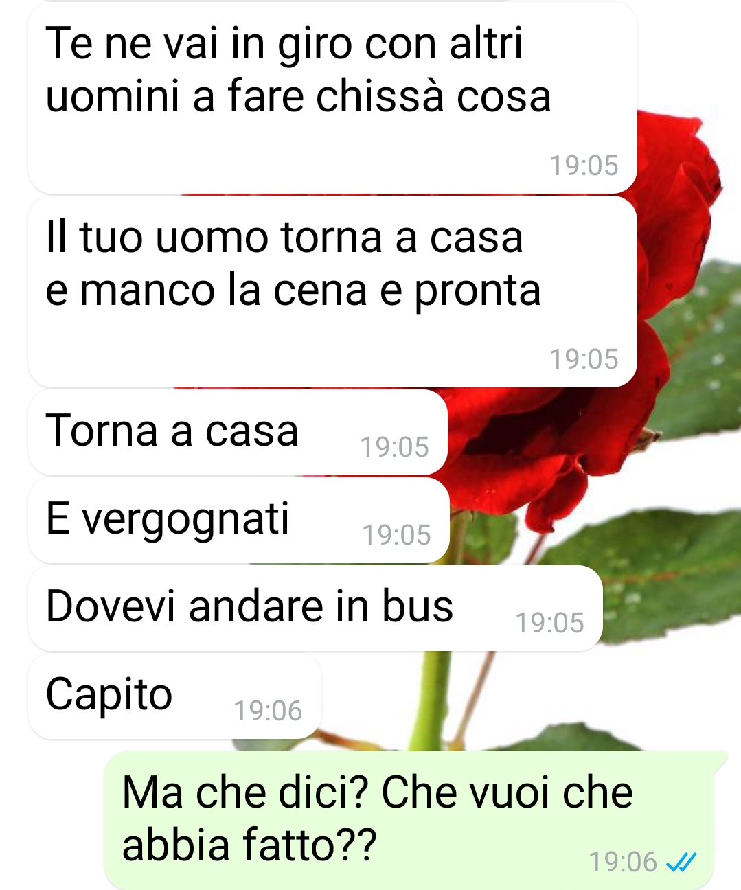Image resolution: width=741 pixels, height=890 pixels.
Task: Select the 'Dovevi andare in bus' message
Action: pos(315,608)
